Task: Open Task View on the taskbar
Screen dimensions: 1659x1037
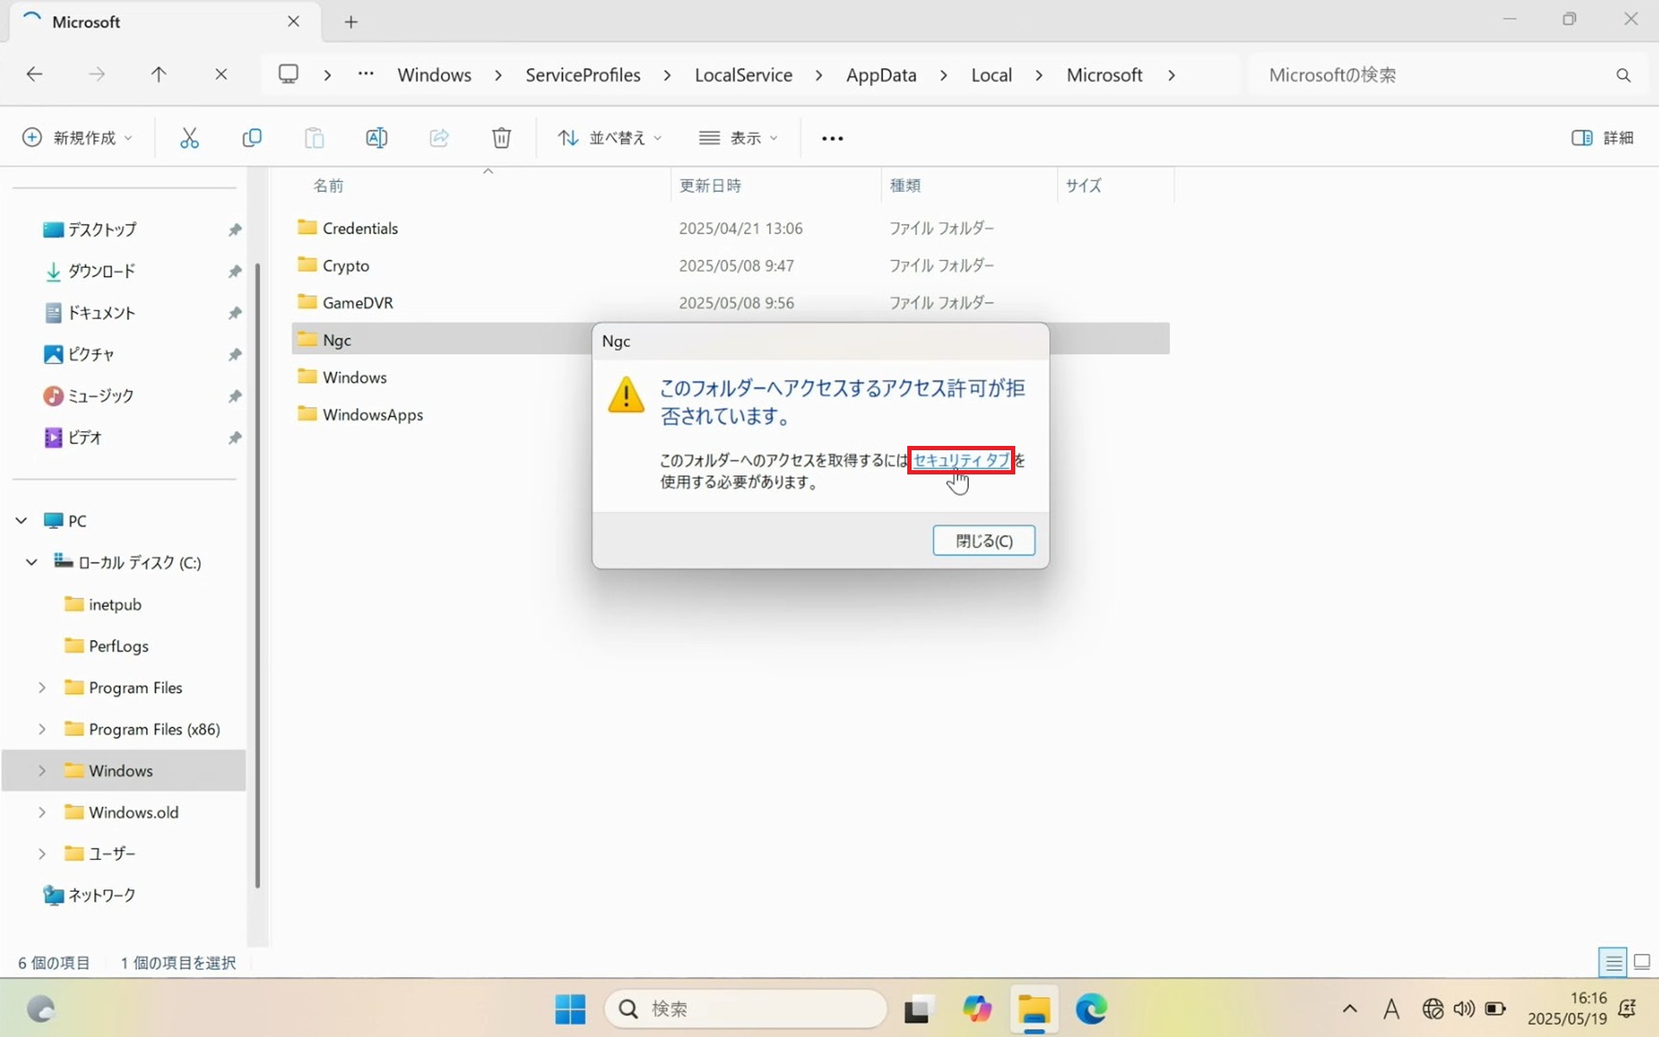Action: 918,1008
